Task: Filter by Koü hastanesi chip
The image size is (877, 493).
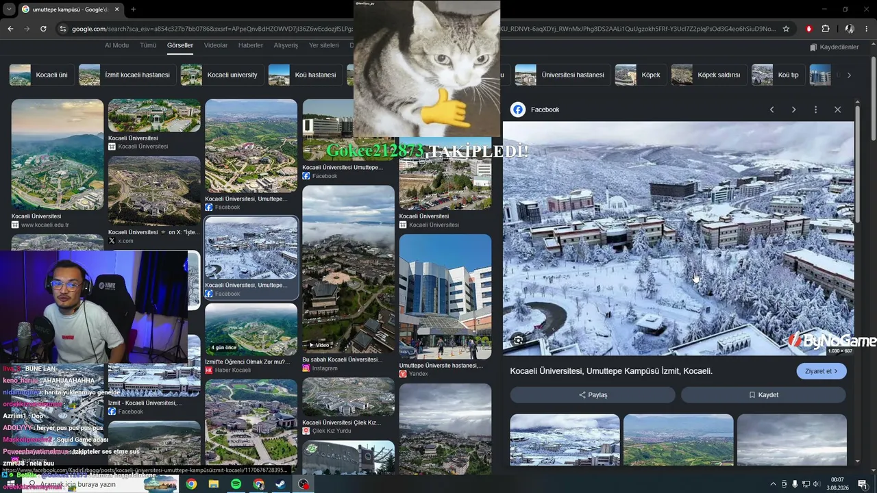Action: coord(305,75)
